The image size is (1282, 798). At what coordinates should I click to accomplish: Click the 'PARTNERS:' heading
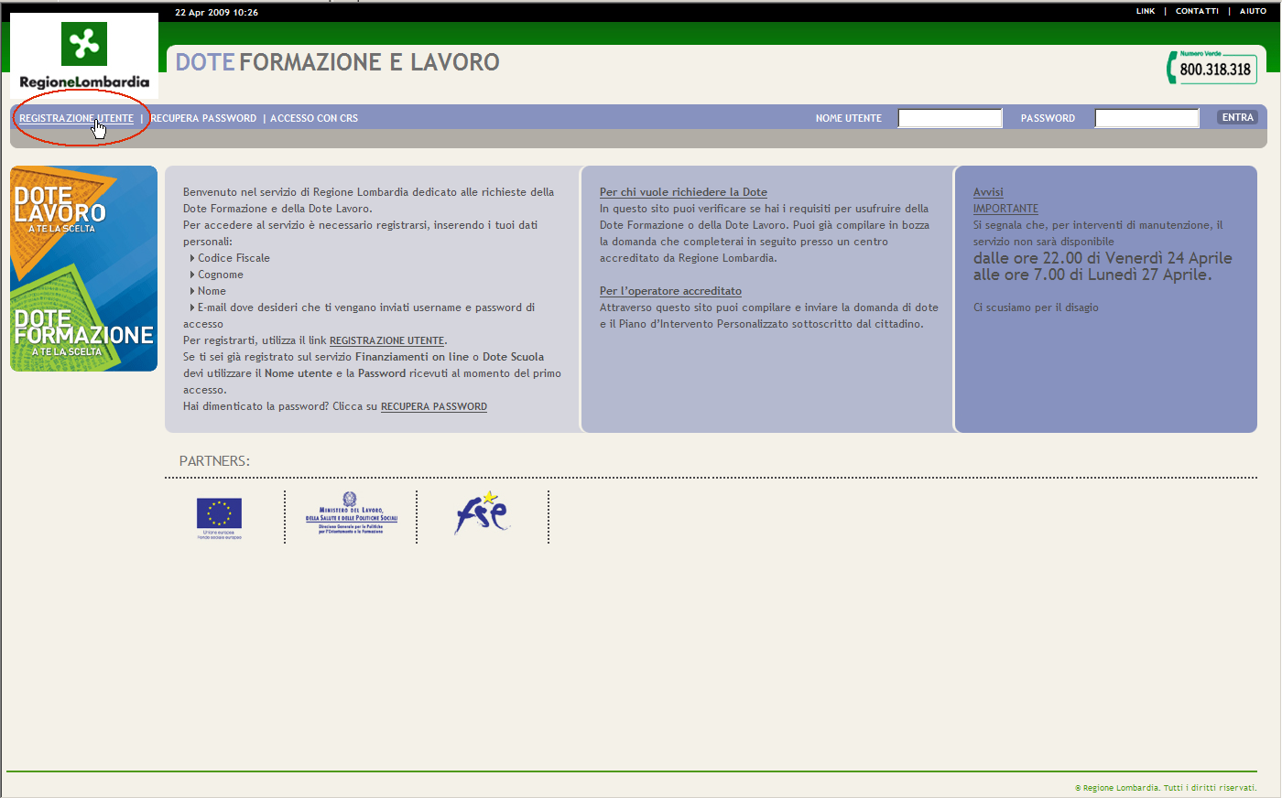(214, 461)
